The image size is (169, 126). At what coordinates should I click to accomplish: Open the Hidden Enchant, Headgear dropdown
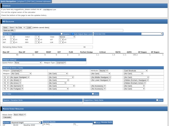136,80
